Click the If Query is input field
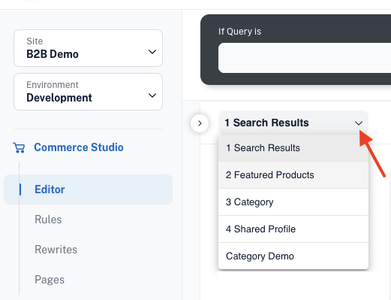391x300 pixels. [305, 58]
